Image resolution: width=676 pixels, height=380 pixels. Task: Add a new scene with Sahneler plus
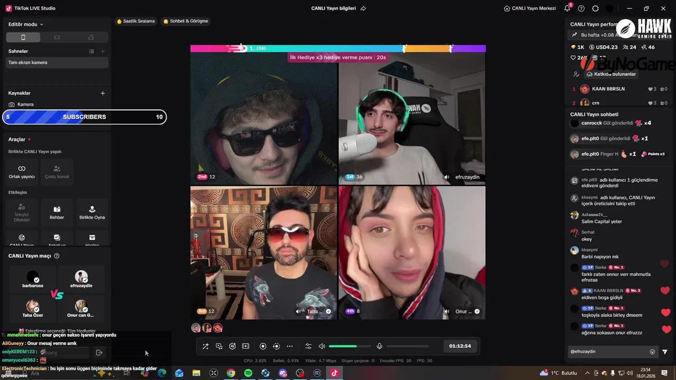103,51
